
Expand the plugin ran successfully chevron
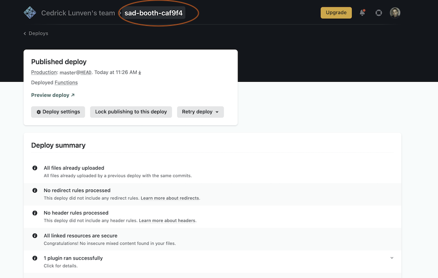click(392, 258)
